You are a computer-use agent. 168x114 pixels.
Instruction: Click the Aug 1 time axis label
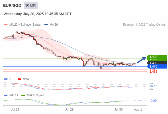tap(138, 109)
